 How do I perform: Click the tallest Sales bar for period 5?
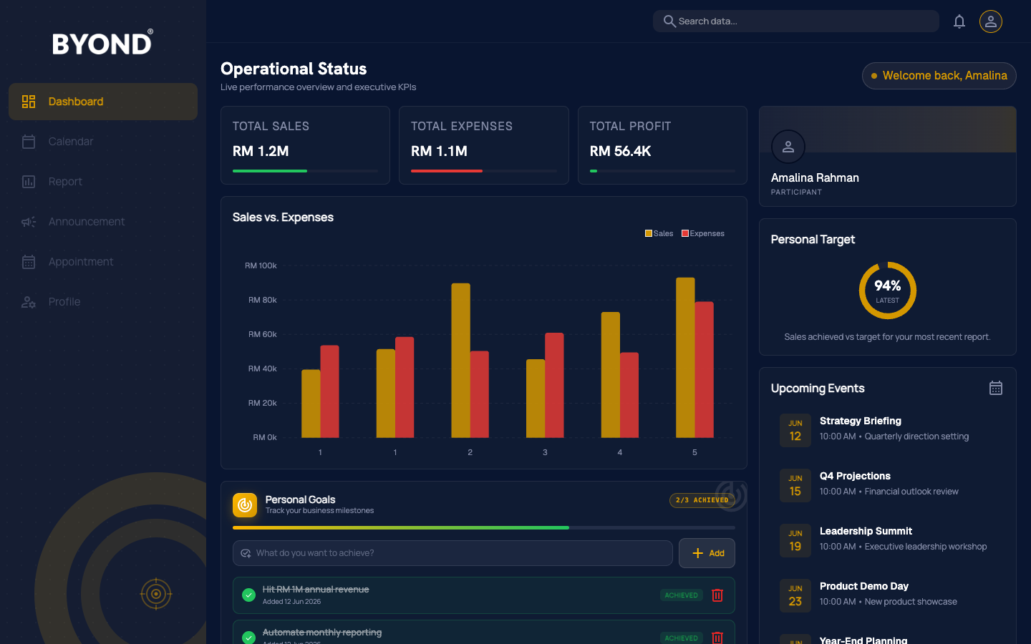tap(685, 358)
